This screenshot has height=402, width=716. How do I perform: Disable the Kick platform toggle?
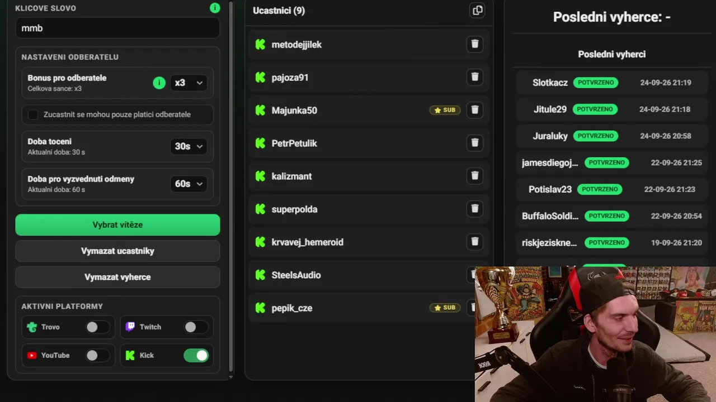click(196, 356)
